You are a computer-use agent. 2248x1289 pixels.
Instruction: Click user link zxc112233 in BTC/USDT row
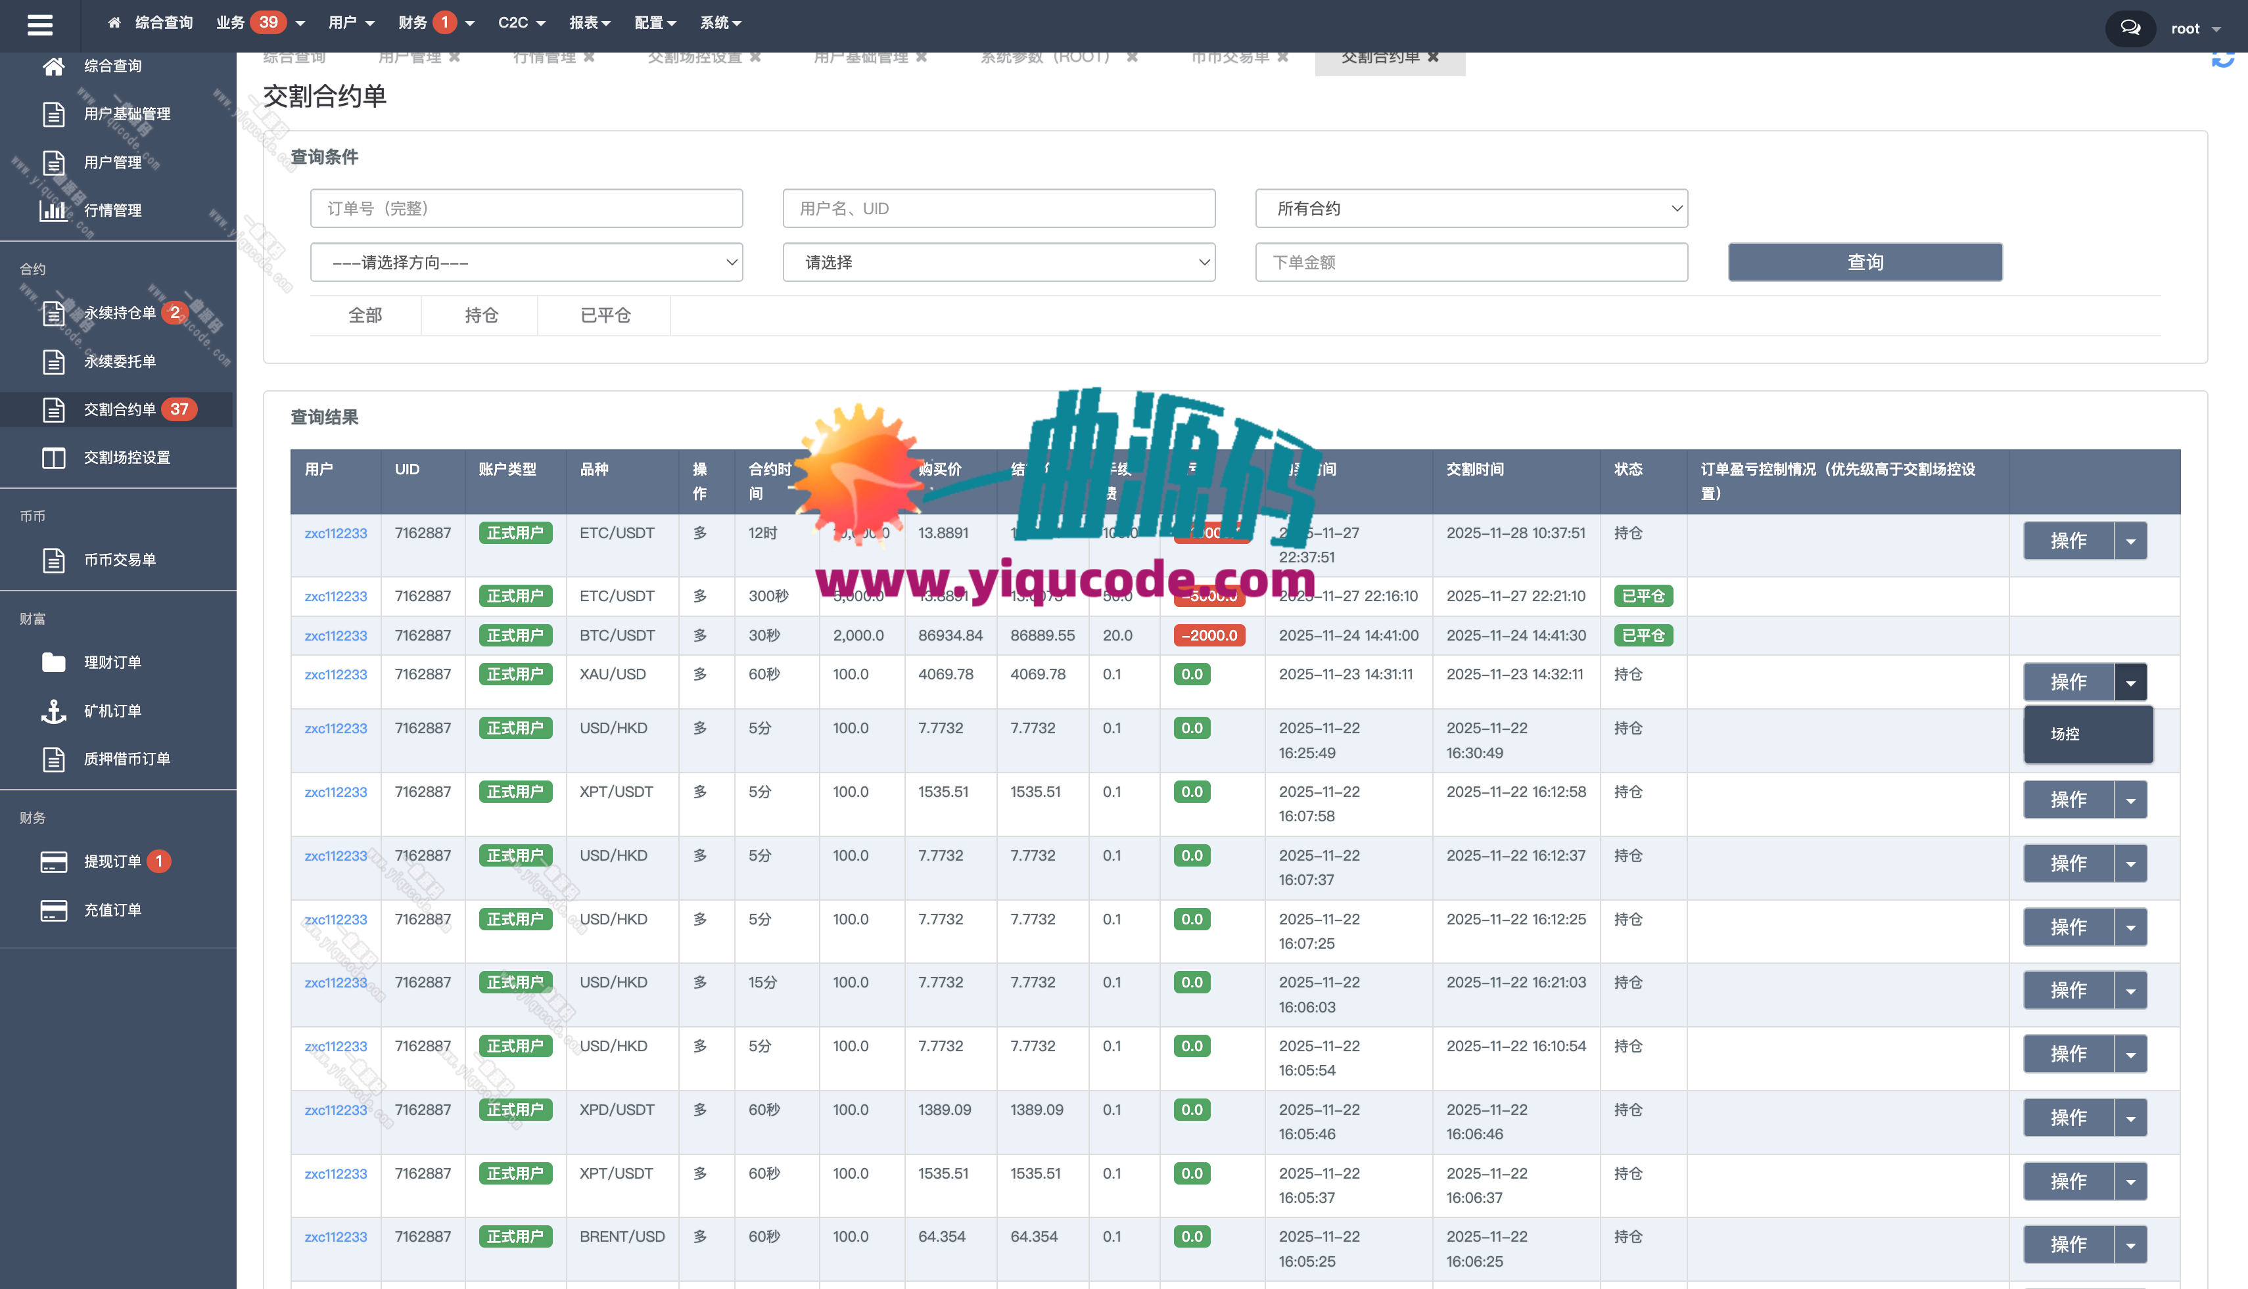click(336, 636)
